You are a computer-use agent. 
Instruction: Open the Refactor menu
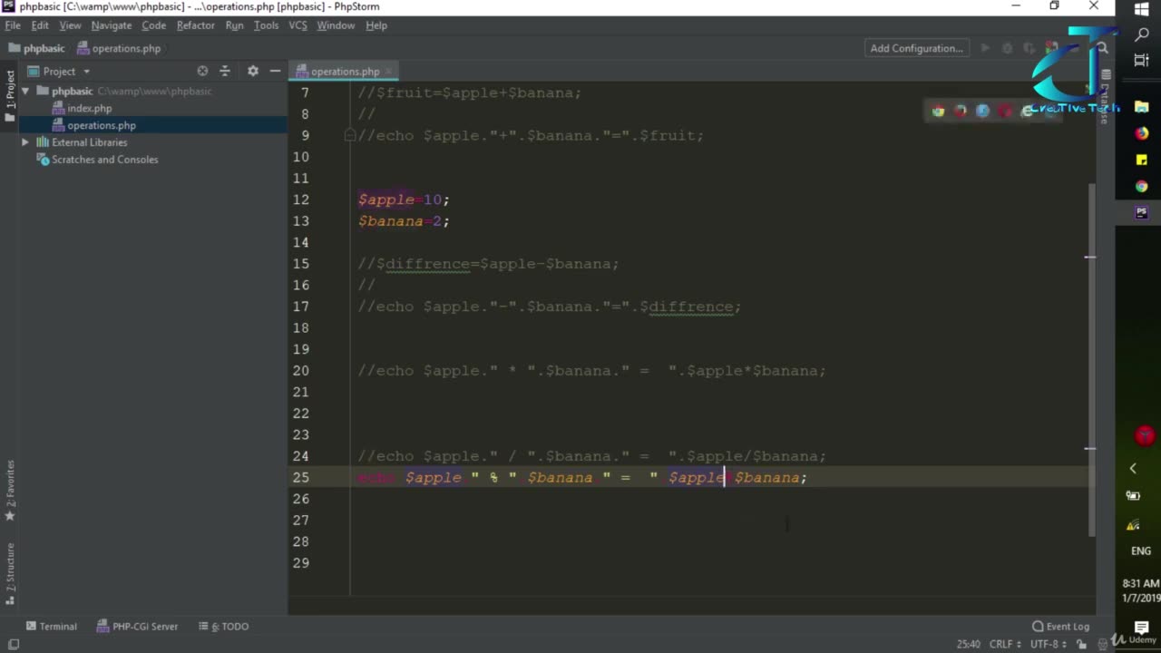(196, 25)
